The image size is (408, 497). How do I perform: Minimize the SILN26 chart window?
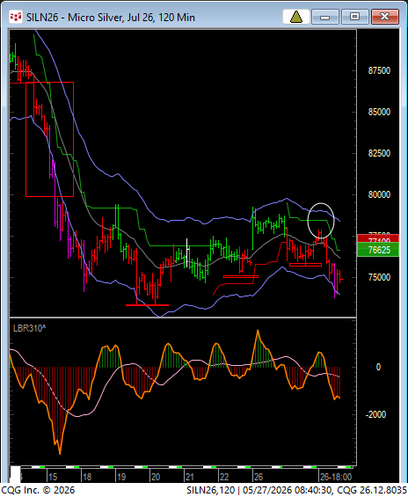point(325,17)
